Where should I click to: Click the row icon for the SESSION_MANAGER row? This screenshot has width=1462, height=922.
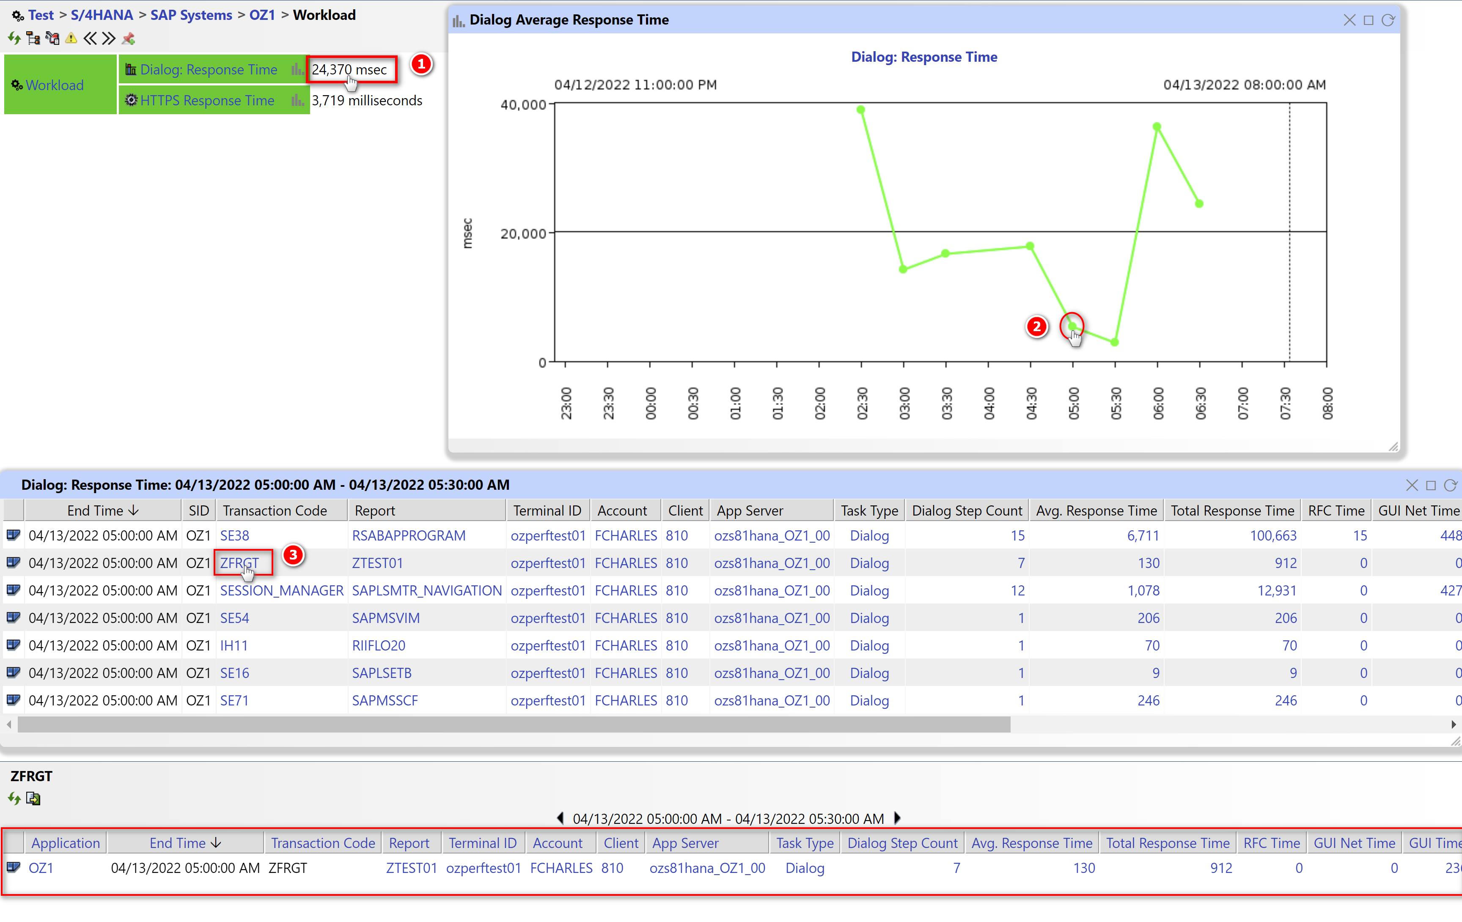click(14, 590)
